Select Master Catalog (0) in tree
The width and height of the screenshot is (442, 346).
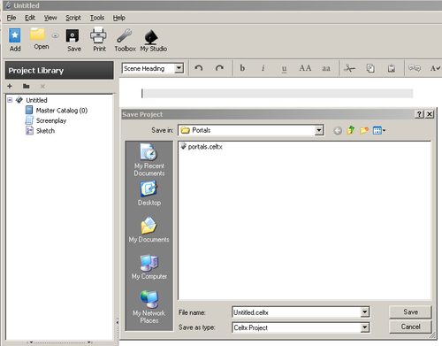57,111
